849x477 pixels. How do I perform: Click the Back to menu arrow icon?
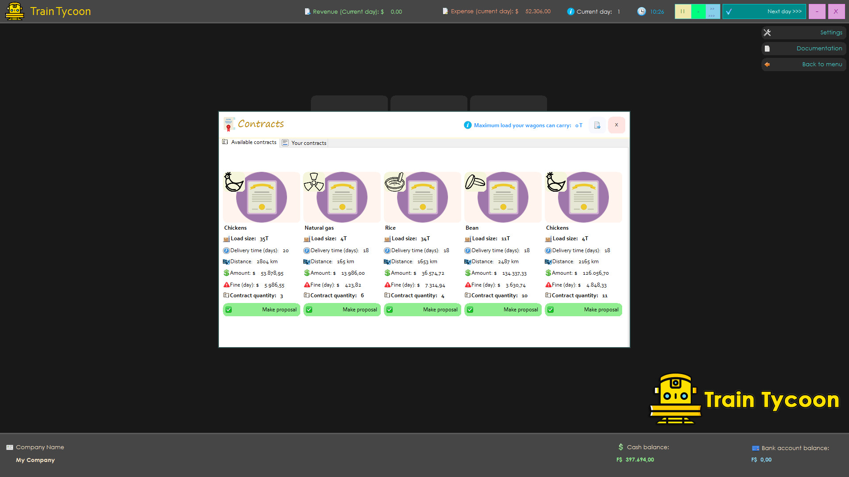[767, 64]
